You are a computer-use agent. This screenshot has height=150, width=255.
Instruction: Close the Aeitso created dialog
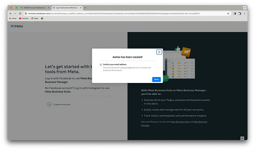159,52
